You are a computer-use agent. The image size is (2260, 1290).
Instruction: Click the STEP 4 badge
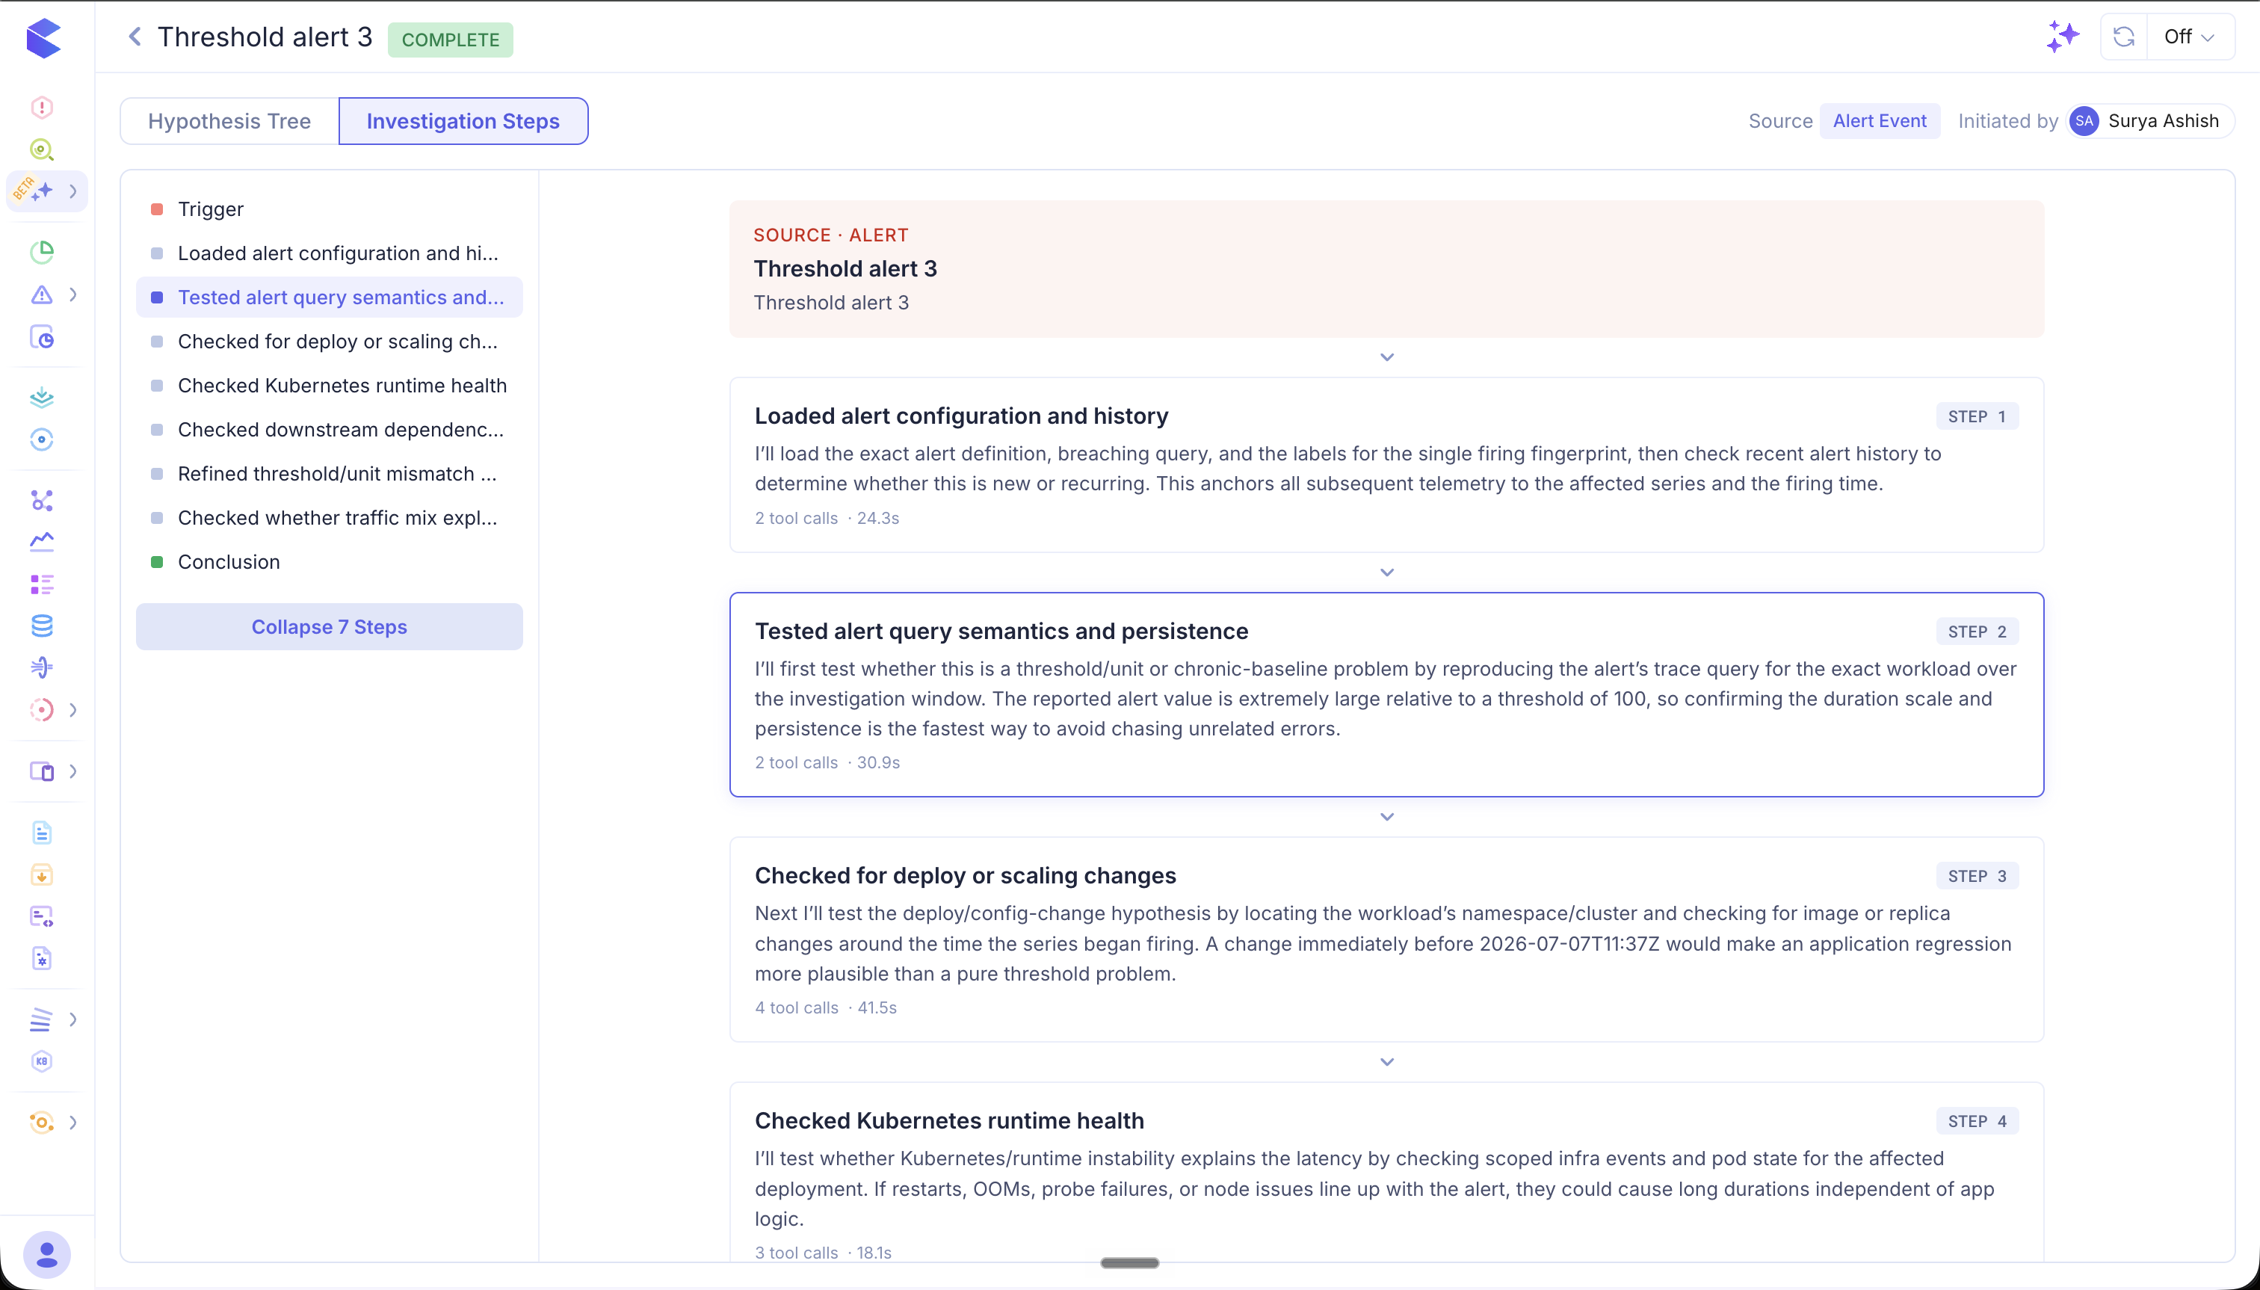[x=1977, y=1122]
